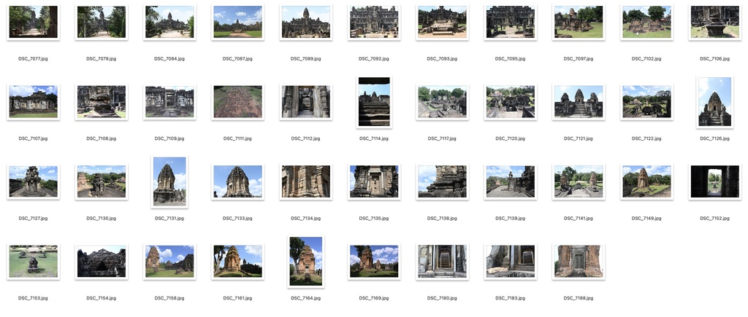
Task: Select the DSC_7093.jpg picture thumbnail
Action: tap(442, 22)
